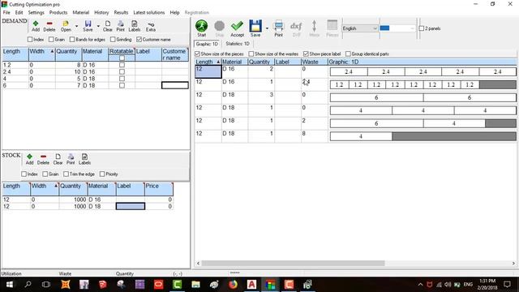Open the Latest solutions menu

[149, 12]
